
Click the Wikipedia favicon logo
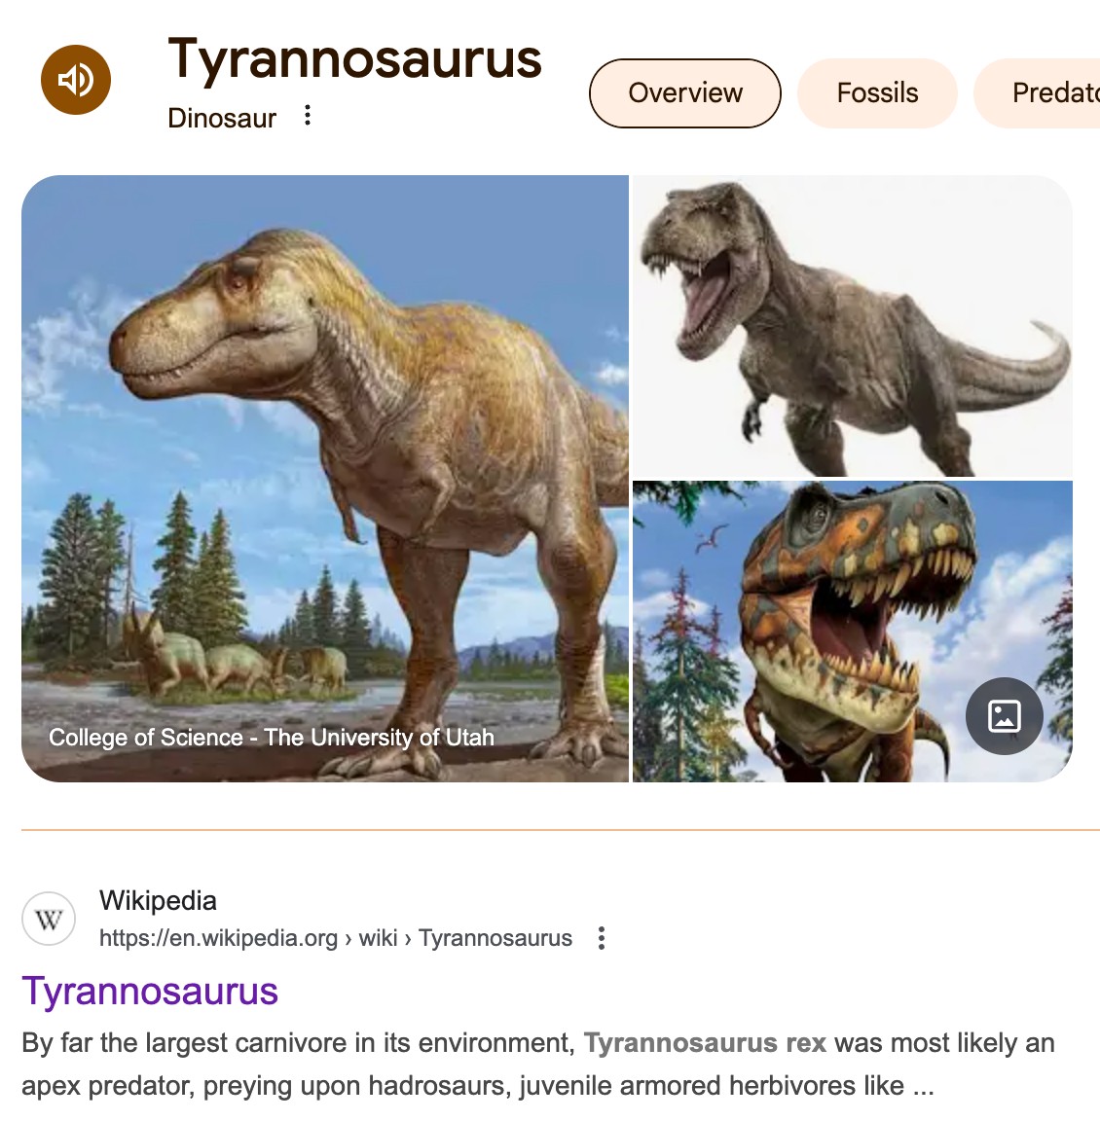(x=49, y=919)
